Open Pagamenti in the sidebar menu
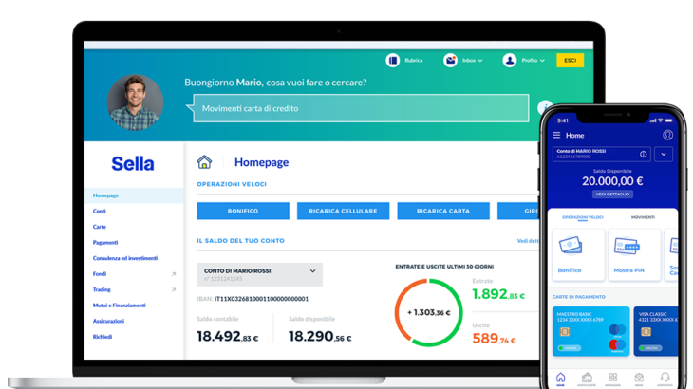 pos(105,242)
